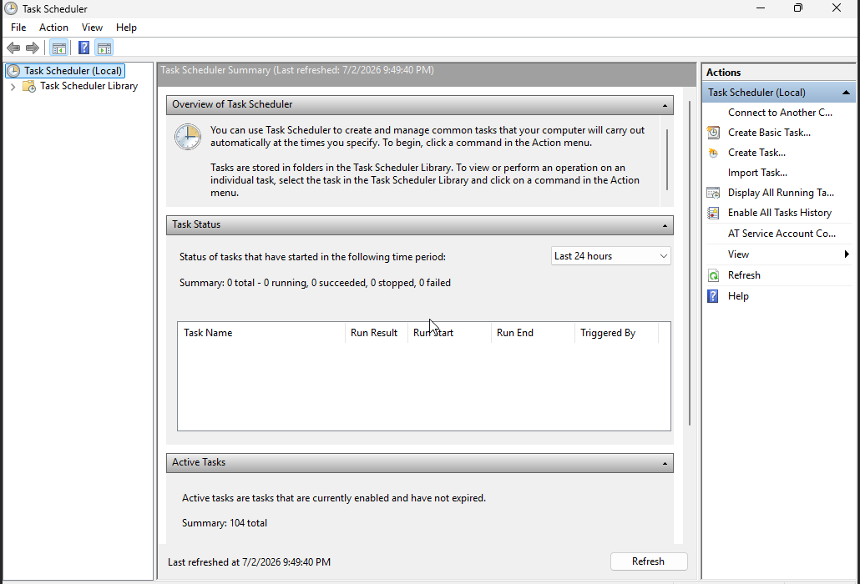Collapse the Task Status section

tap(665, 225)
